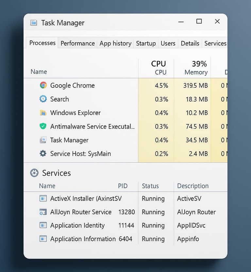The image size is (251, 272).
Task: Click the Service Host SysMain gear icon
Action: [43, 154]
